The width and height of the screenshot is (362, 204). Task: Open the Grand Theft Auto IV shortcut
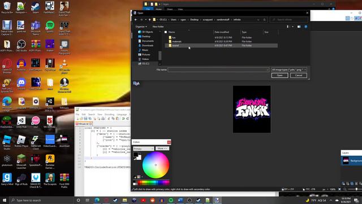coord(64,28)
